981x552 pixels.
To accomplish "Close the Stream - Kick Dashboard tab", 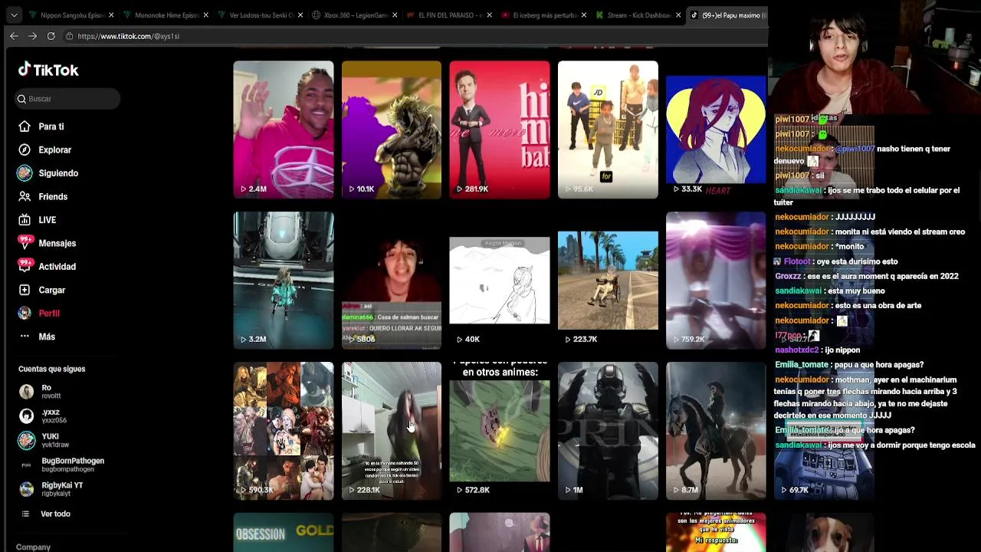I will point(678,15).
